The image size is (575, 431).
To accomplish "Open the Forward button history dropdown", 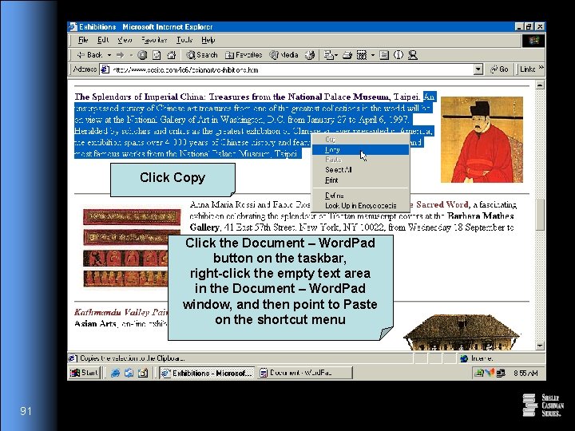I will [131, 55].
